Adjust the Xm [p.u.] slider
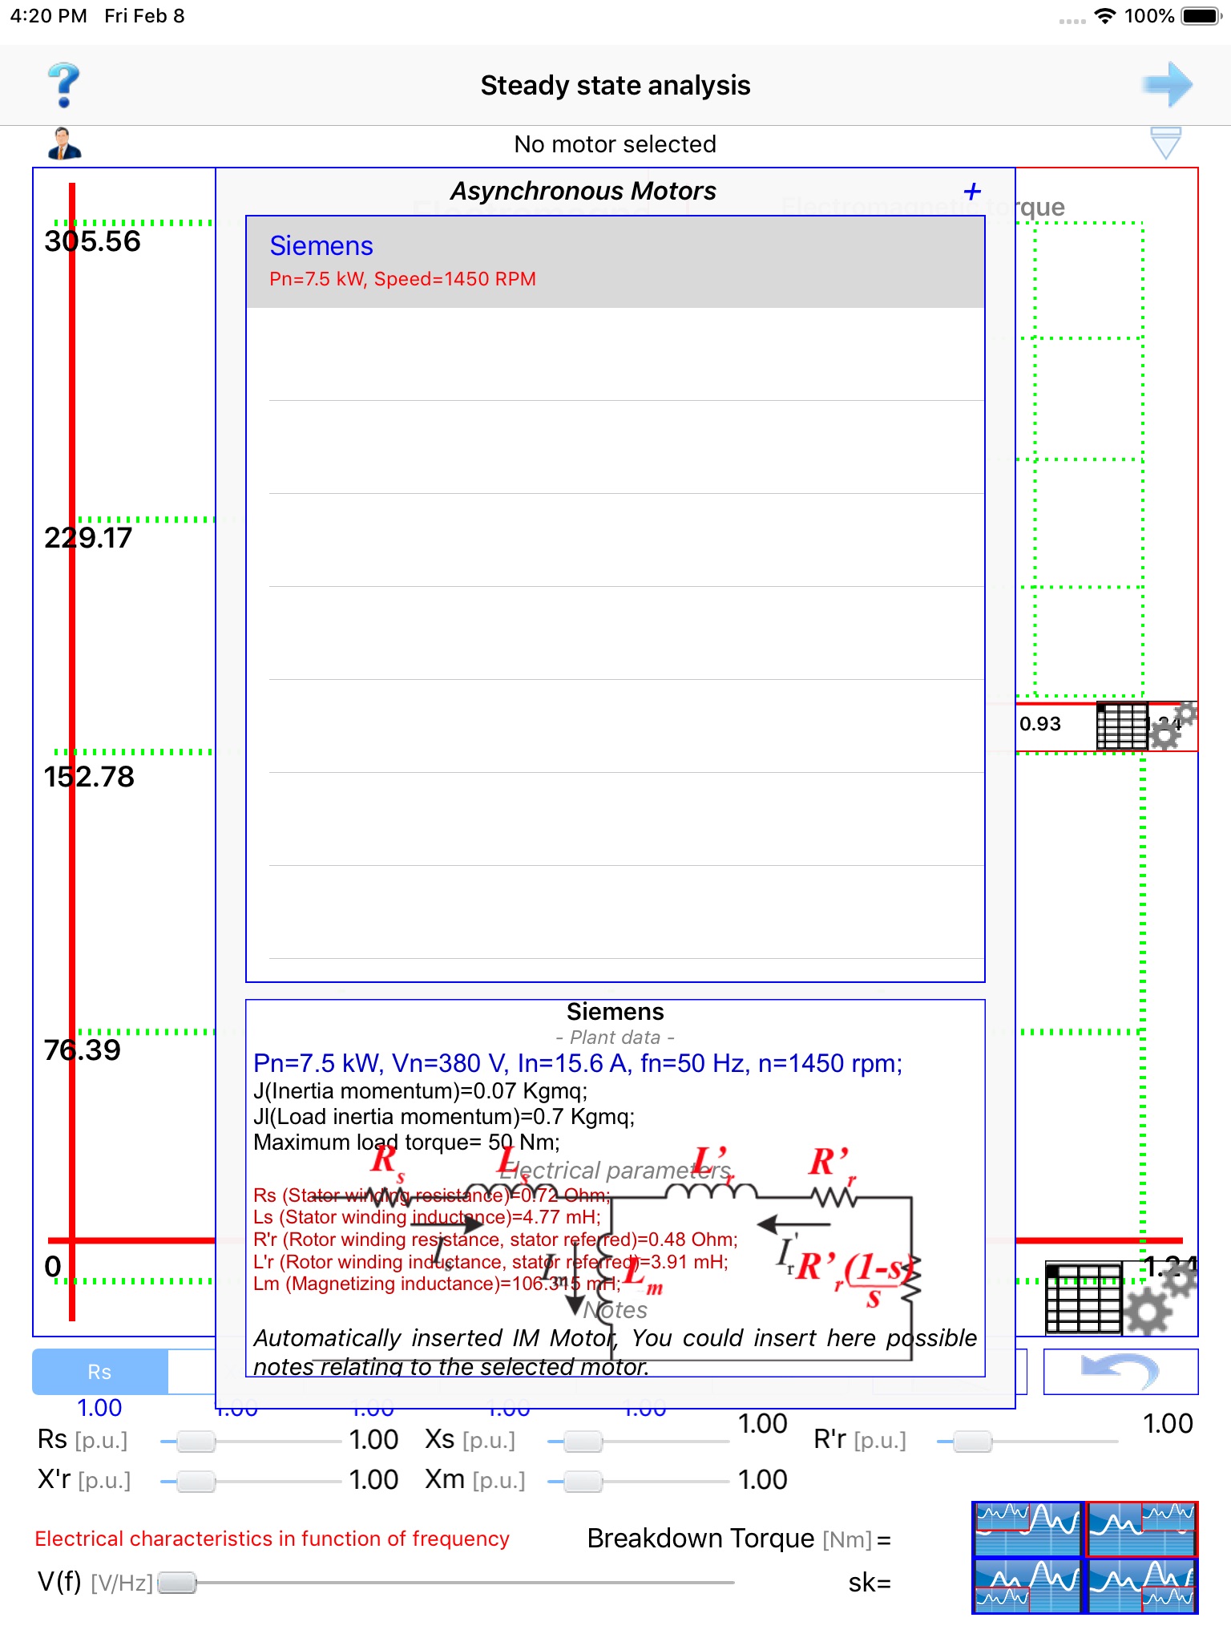Screen dimensions: 1231x1642 (x=638, y=1481)
